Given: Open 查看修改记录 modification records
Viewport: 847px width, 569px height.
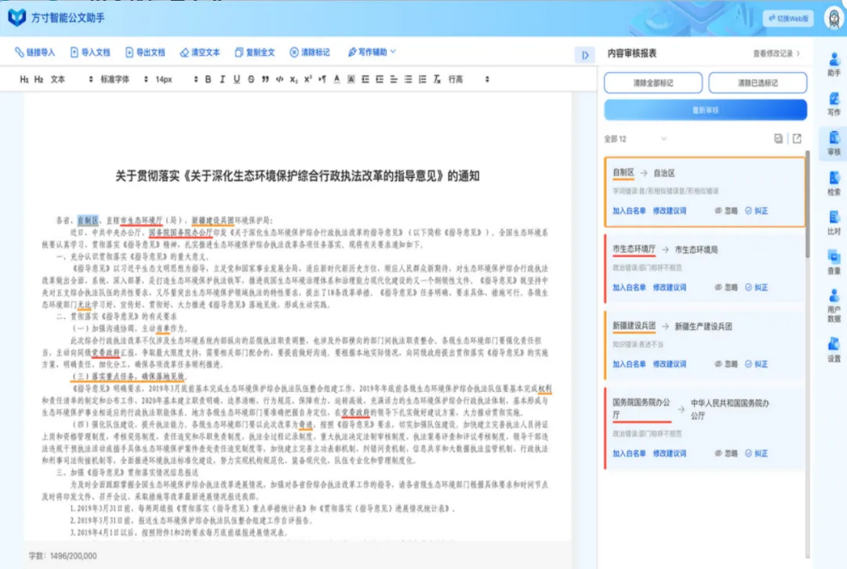Looking at the screenshot, I should tap(776, 53).
